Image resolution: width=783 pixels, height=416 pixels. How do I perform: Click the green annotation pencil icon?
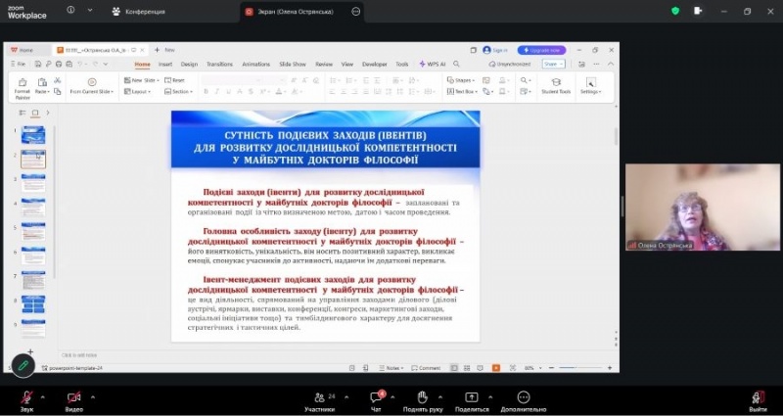pos(23,364)
